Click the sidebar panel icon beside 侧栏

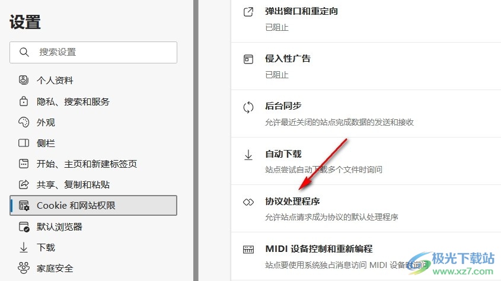pos(24,143)
